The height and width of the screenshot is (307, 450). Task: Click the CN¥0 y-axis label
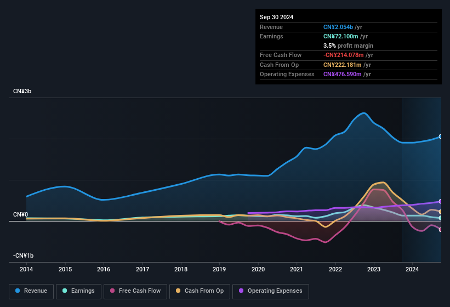(x=20, y=214)
